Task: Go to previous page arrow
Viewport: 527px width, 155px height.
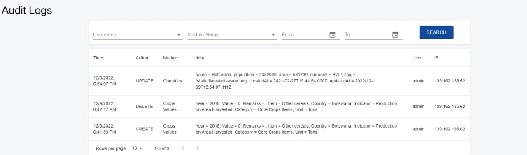Action: (183, 148)
